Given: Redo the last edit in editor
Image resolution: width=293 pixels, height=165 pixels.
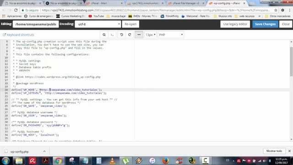Looking at the screenshot, I should coord(130,35).
